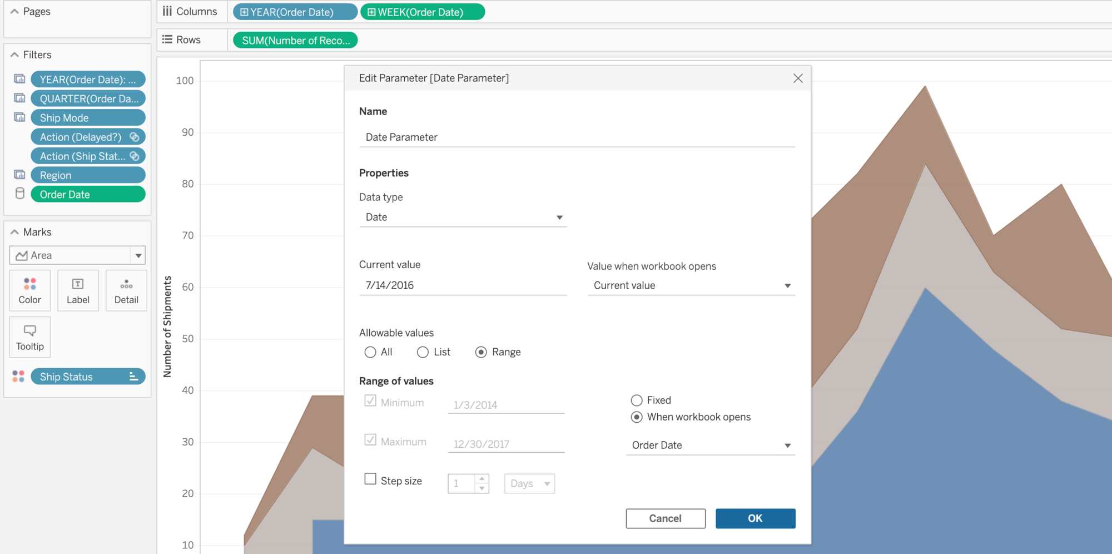Select the Fixed range option

tap(637, 400)
